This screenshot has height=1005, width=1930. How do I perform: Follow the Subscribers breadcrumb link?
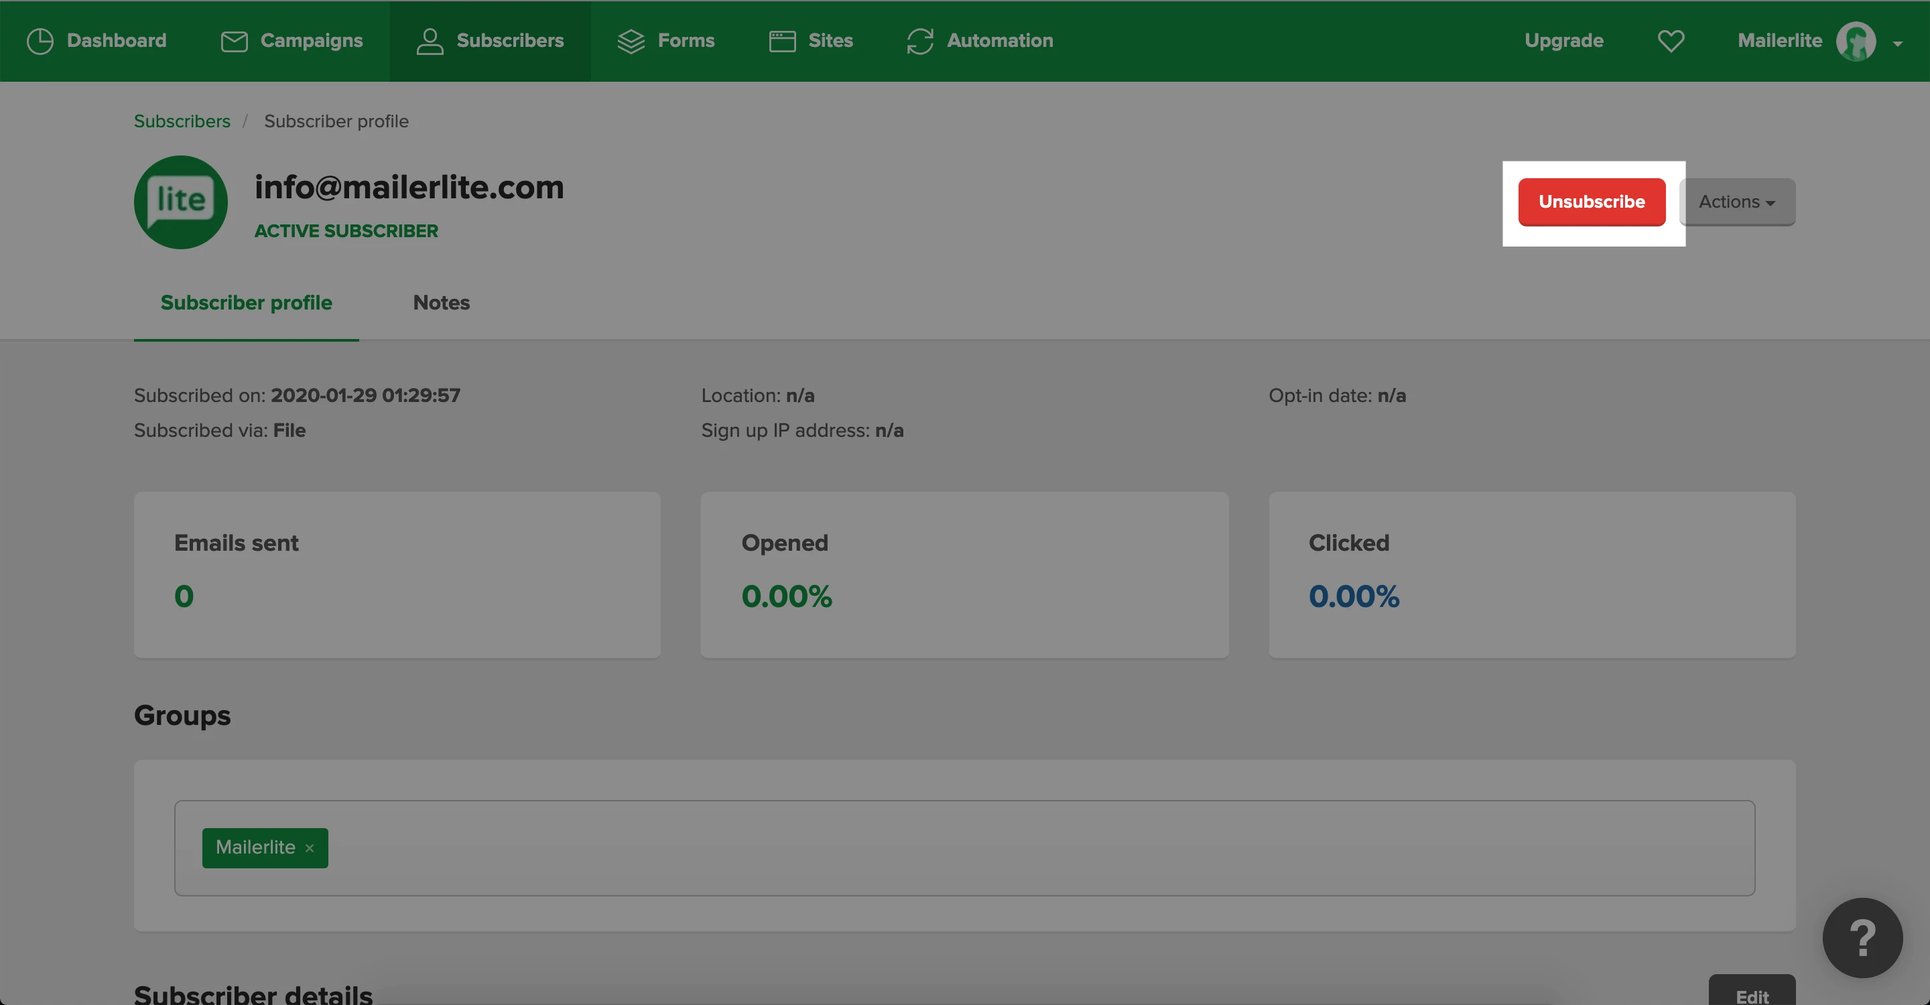coord(182,121)
